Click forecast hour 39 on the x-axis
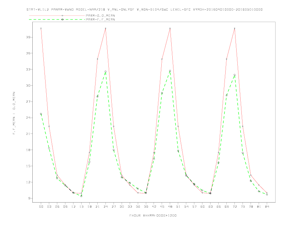 click(146, 207)
